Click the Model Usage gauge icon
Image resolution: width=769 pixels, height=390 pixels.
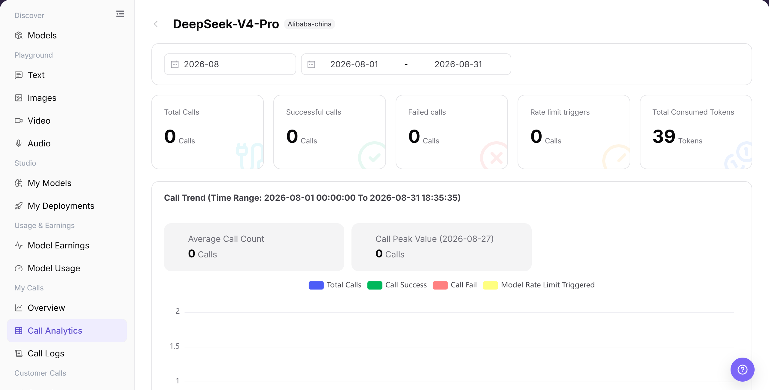click(x=19, y=268)
